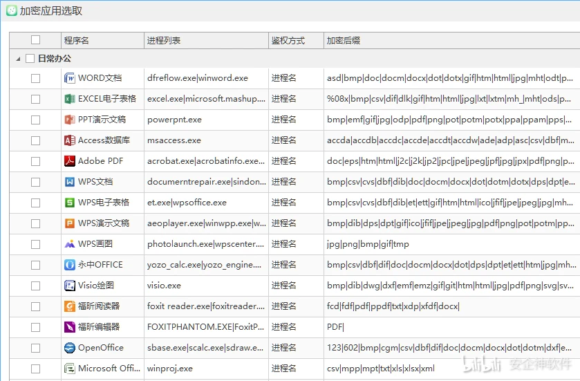Click the 福昕编辑器 program icon
This screenshot has width=580, height=381.
(70, 326)
